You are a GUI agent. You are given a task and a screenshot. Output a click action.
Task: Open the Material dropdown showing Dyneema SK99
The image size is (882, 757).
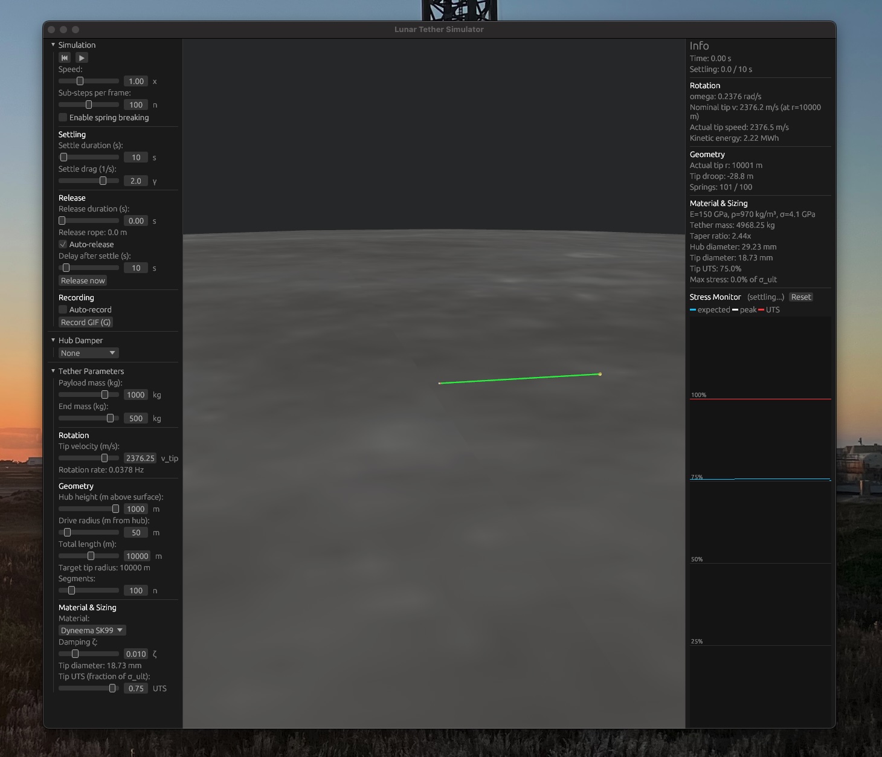tap(91, 630)
